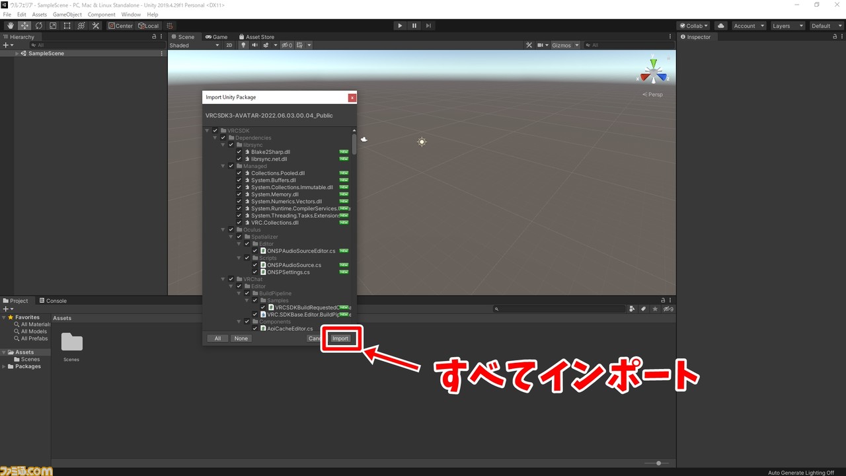The width and height of the screenshot is (846, 476).
Task: Click the All button in import dialog
Action: 217,338
